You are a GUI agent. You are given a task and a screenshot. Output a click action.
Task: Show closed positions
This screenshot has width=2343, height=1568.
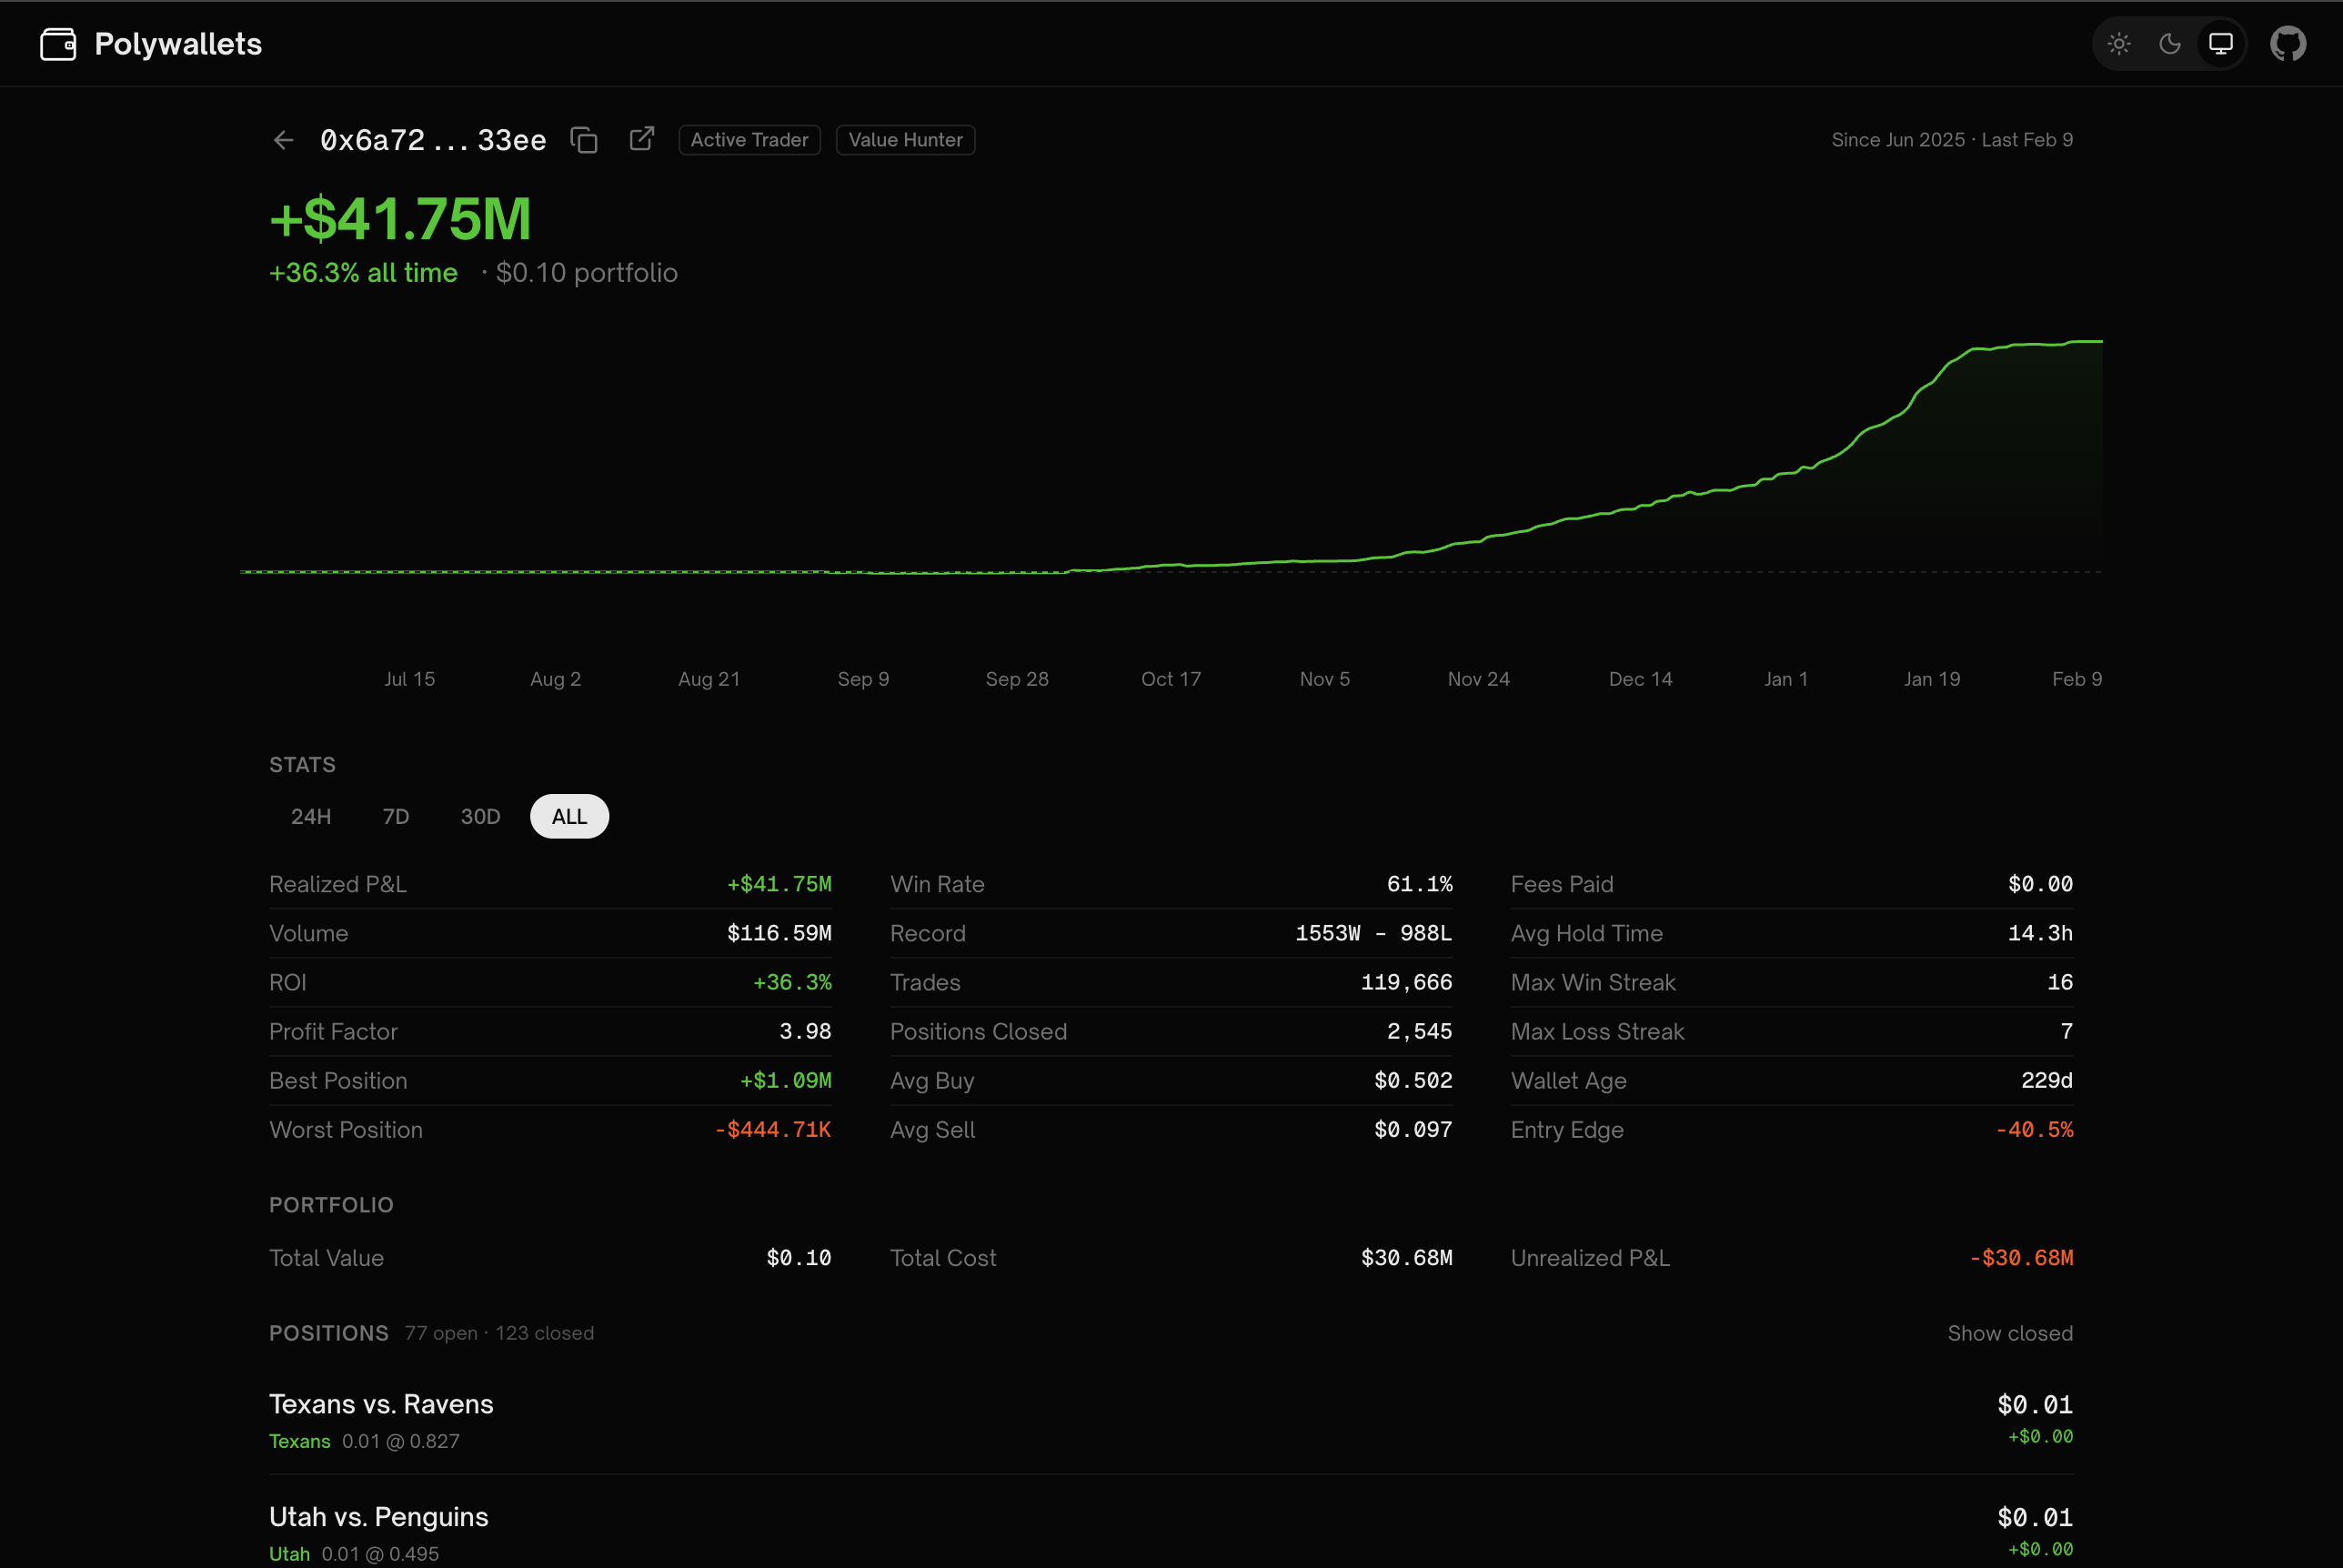click(2010, 1333)
